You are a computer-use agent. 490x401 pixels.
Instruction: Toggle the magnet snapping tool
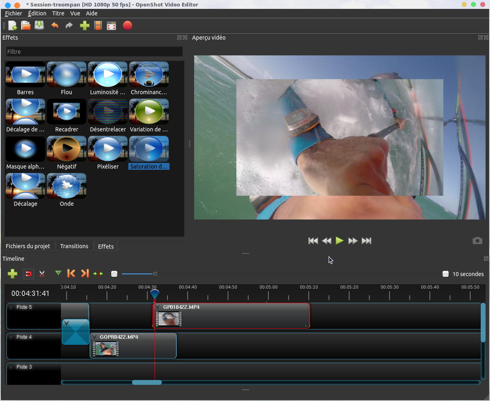[28, 274]
